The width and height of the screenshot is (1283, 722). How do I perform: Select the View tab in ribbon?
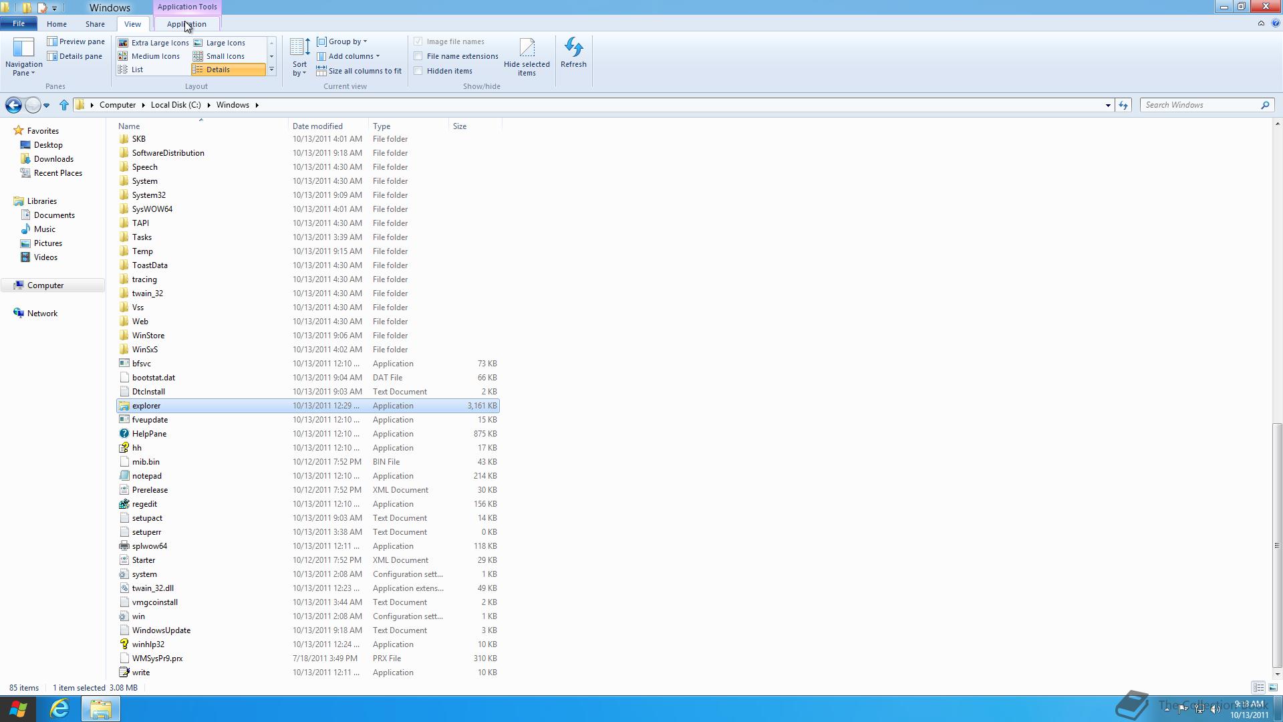[132, 24]
